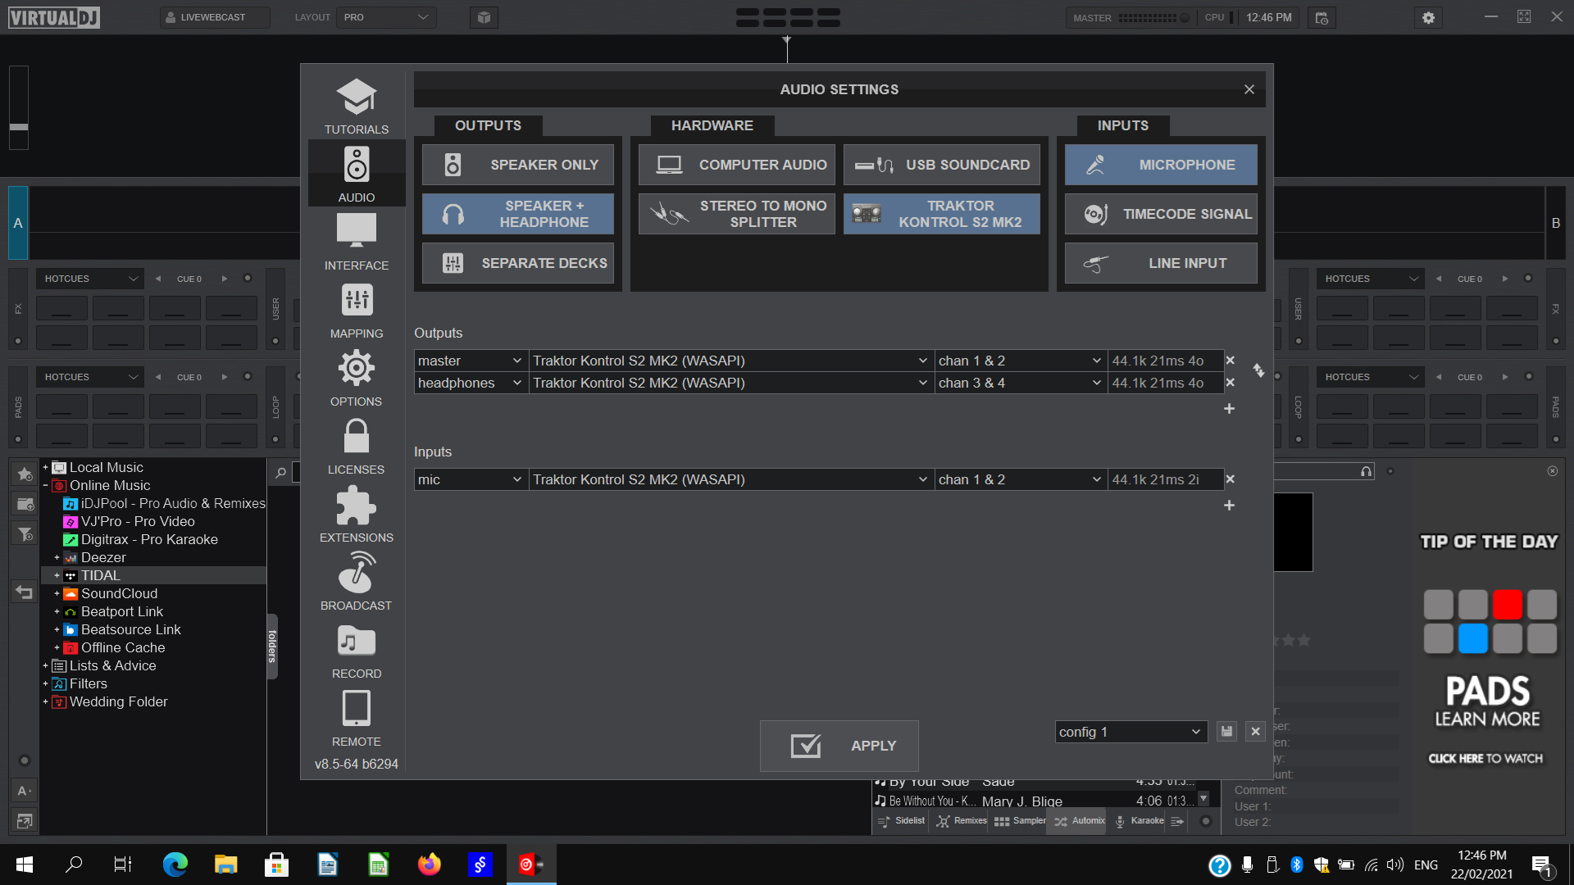The width and height of the screenshot is (1574, 885).
Task: Open mic input channel dropdown
Action: click(1020, 479)
